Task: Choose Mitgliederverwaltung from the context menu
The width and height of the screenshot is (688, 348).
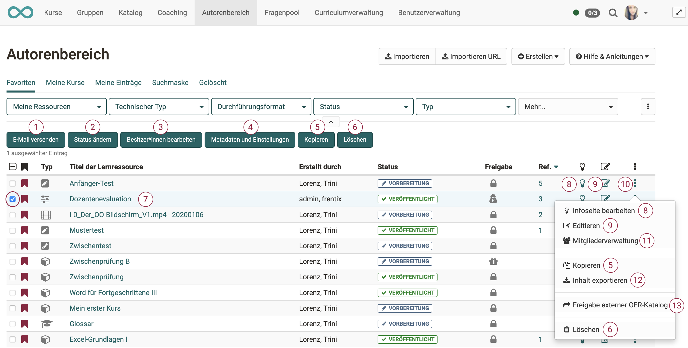Action: click(605, 241)
